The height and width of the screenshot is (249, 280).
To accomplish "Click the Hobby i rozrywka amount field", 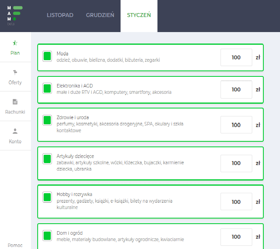I will click(236, 201).
